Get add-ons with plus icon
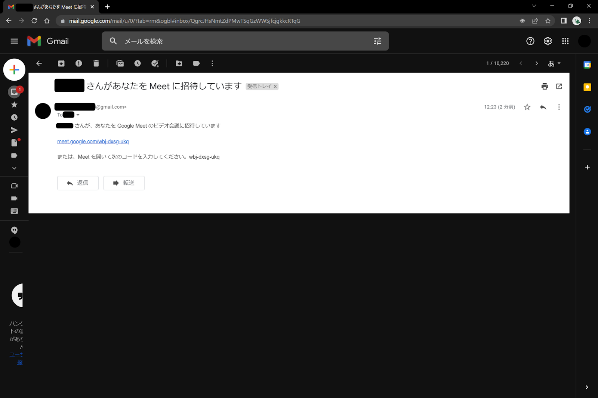Screen dimensions: 598x398 (587, 167)
